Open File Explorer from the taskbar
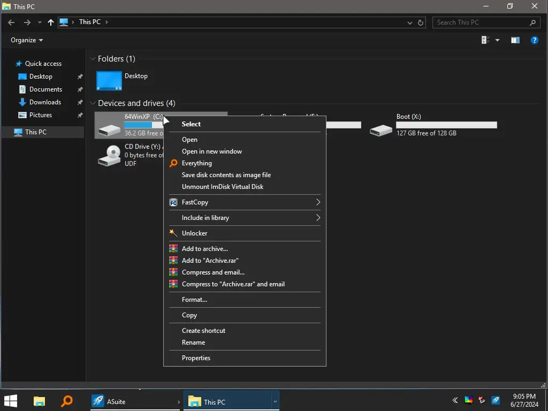Viewport: 548px width, 411px height. [x=39, y=401]
